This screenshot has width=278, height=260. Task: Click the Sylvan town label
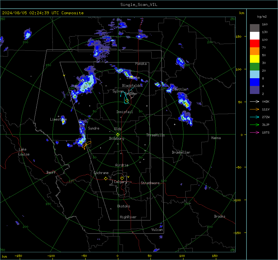tap(118, 91)
